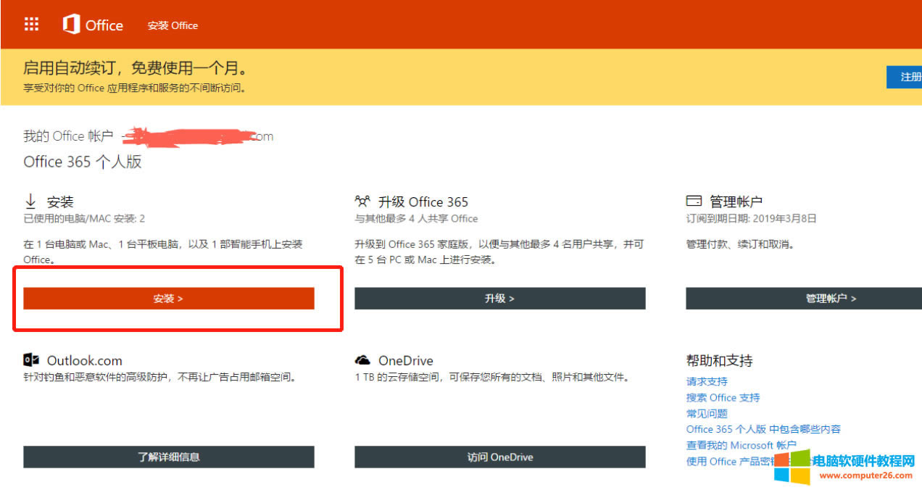Click the 访问 OneDrive button
Viewport: 922px width, 490px height.
[500, 457]
